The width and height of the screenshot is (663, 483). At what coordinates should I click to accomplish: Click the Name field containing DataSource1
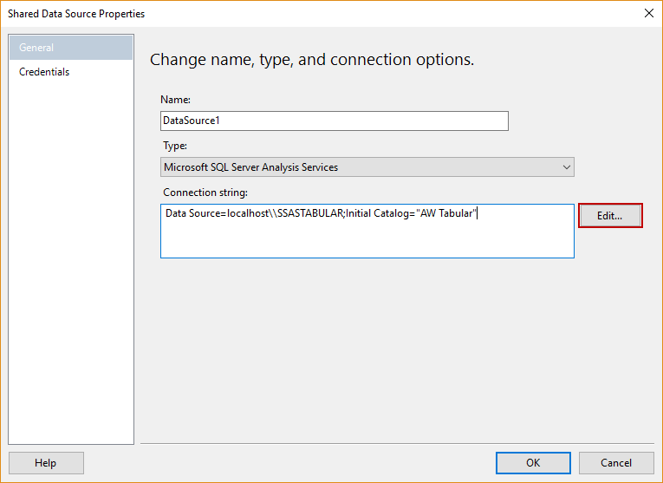[x=334, y=121]
